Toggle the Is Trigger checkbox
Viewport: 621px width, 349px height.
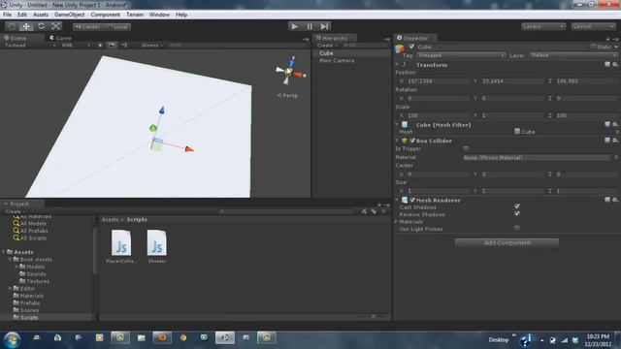pos(466,148)
